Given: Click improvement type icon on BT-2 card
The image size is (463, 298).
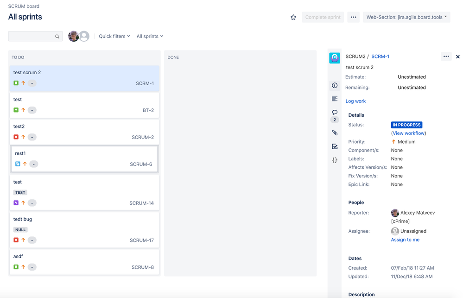Looking at the screenshot, I should [16, 110].
